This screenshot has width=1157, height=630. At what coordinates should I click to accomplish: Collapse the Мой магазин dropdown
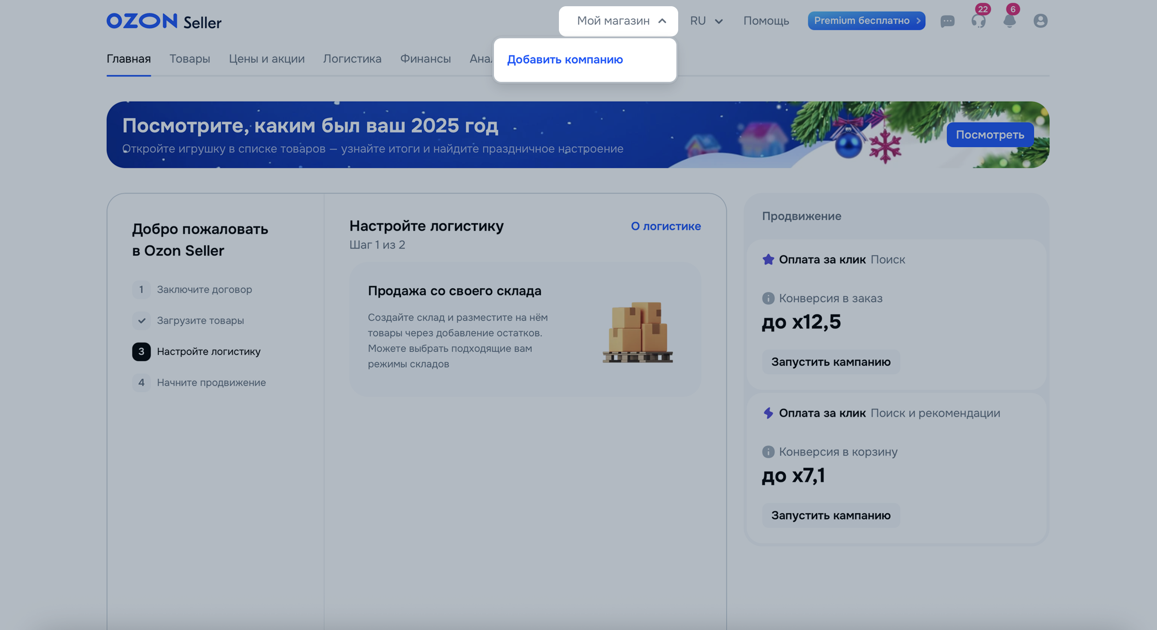(x=618, y=21)
